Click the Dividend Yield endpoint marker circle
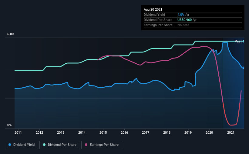The image size is (249, 154). (244, 68)
